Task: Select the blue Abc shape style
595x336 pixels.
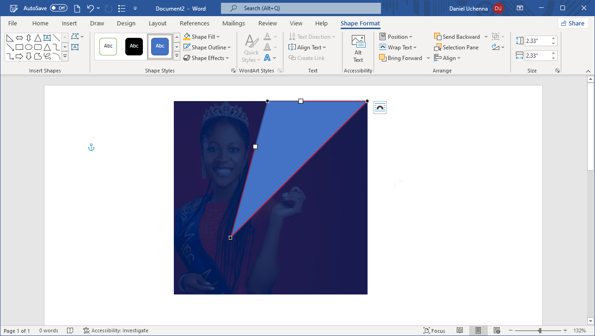Action: tap(160, 47)
